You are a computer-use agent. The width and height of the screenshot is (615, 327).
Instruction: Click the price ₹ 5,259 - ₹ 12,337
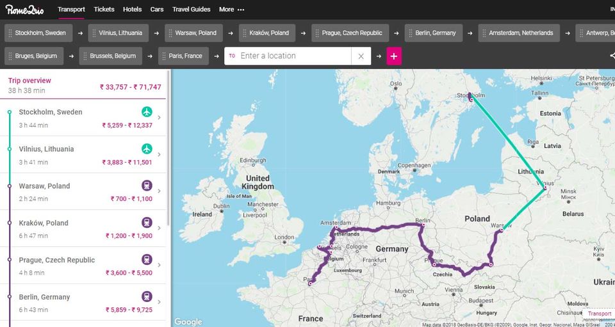click(127, 125)
